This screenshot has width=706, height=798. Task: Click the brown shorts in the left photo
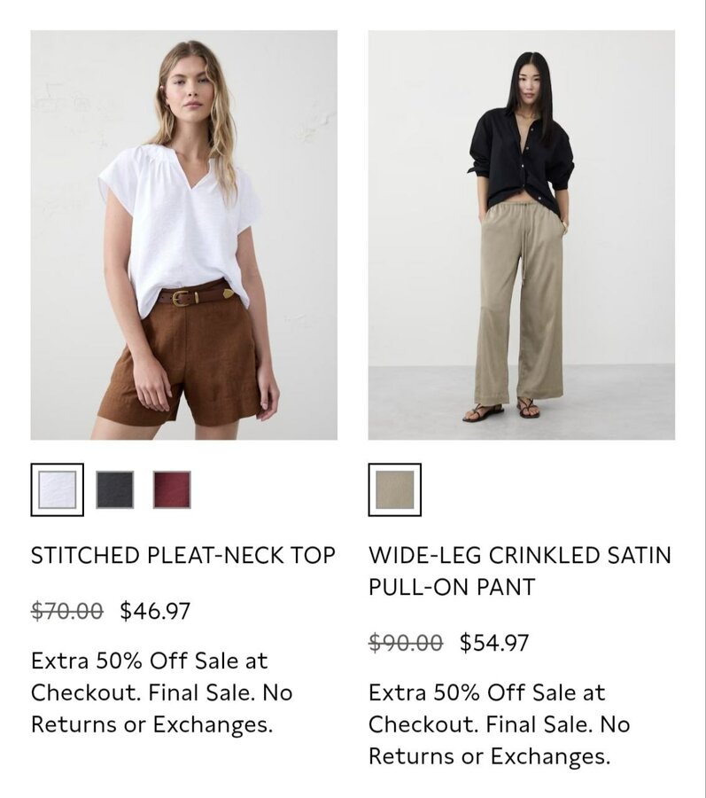click(181, 364)
